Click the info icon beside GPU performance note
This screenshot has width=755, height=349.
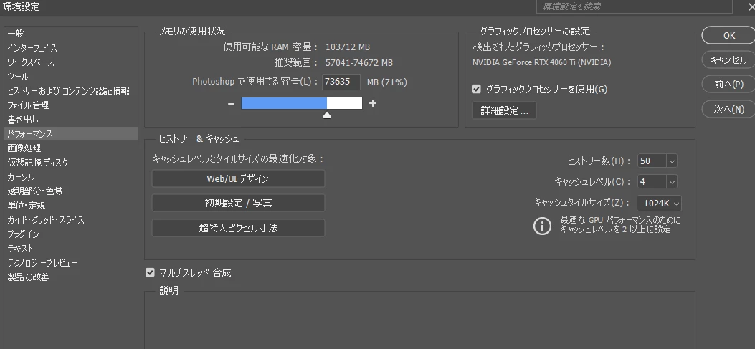pyautogui.click(x=542, y=225)
